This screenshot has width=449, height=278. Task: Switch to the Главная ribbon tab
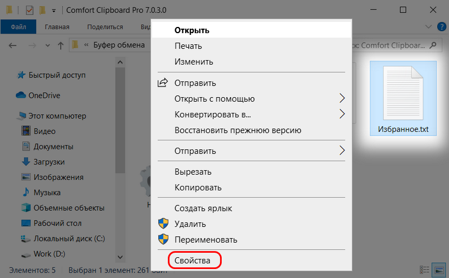(57, 27)
